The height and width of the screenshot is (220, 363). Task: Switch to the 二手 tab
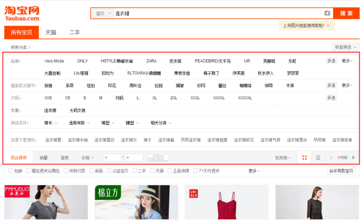pyautogui.click(x=75, y=32)
